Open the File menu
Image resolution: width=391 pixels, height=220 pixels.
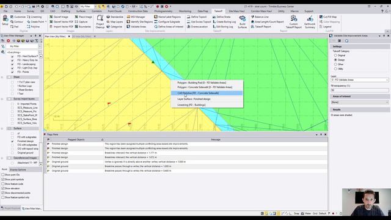(5, 11)
